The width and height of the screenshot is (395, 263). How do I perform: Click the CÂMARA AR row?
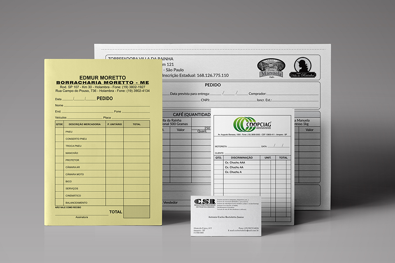pyautogui.click(x=102, y=167)
